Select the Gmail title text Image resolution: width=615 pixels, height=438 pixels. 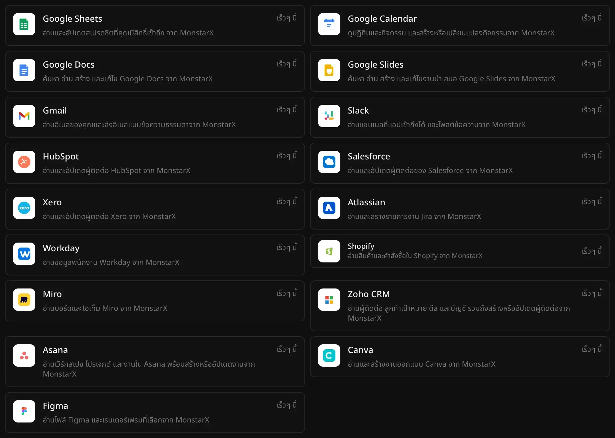click(55, 110)
